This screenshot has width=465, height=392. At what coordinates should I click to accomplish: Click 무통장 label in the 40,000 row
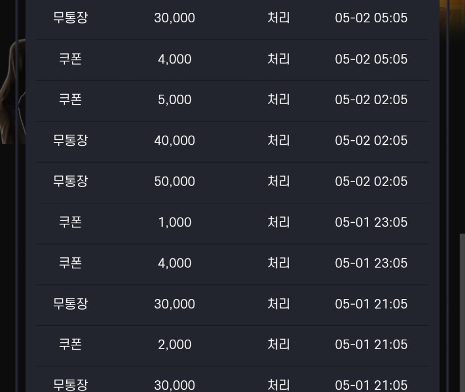(x=70, y=141)
